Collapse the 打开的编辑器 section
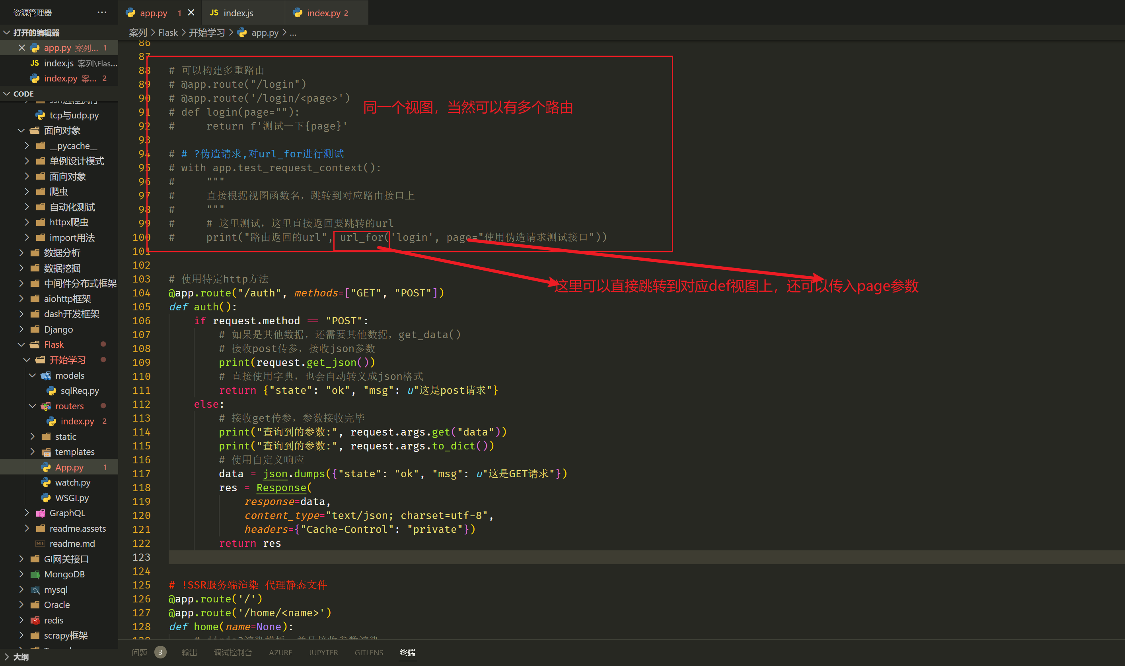Viewport: 1125px width, 666px height. 7,32
